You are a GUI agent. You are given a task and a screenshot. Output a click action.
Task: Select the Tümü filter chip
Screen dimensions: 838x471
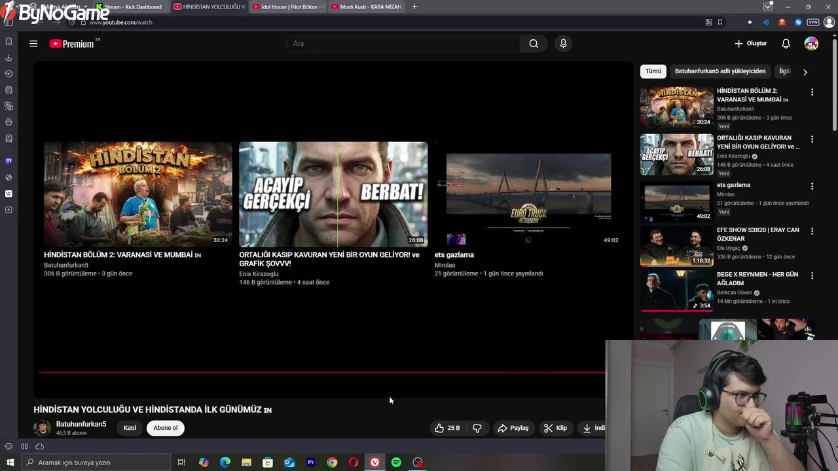(653, 71)
